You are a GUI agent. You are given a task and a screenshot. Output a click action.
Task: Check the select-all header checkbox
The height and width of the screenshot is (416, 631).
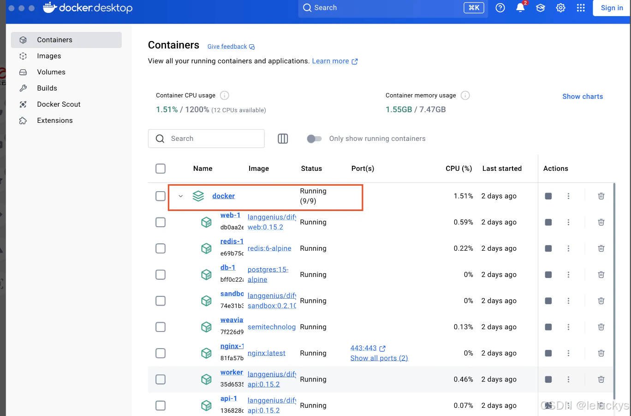161,169
